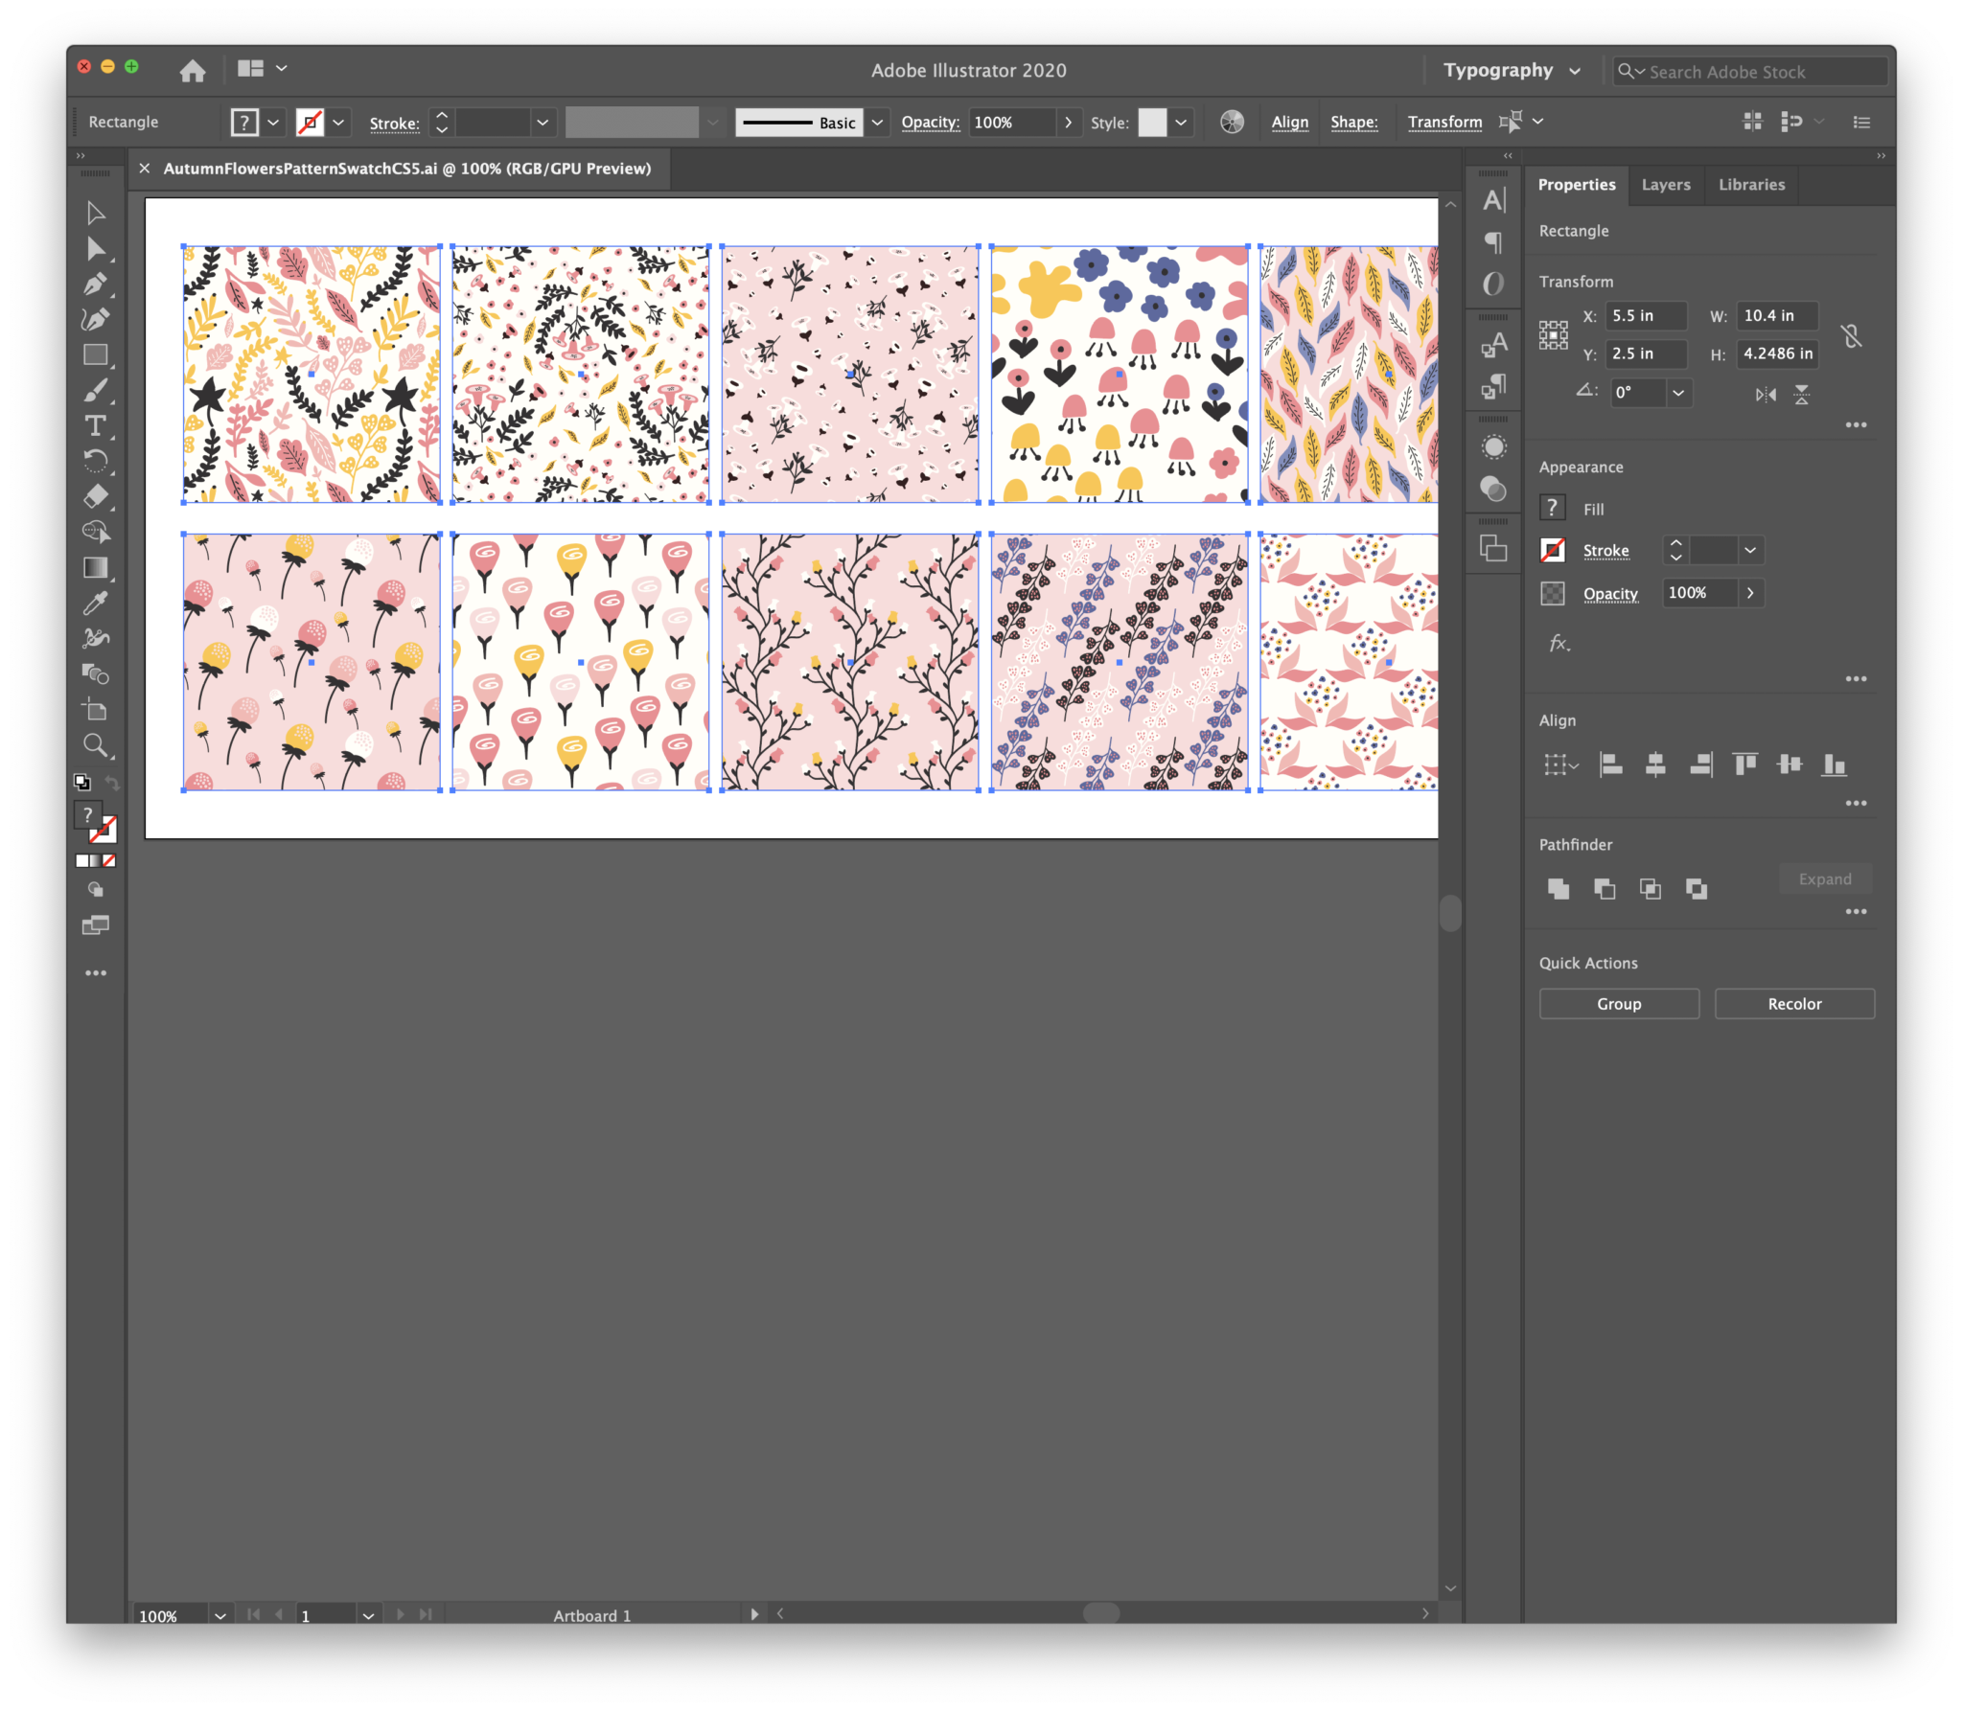Select the Pen tool
Image resolution: width=1963 pixels, height=1711 pixels.
point(96,284)
